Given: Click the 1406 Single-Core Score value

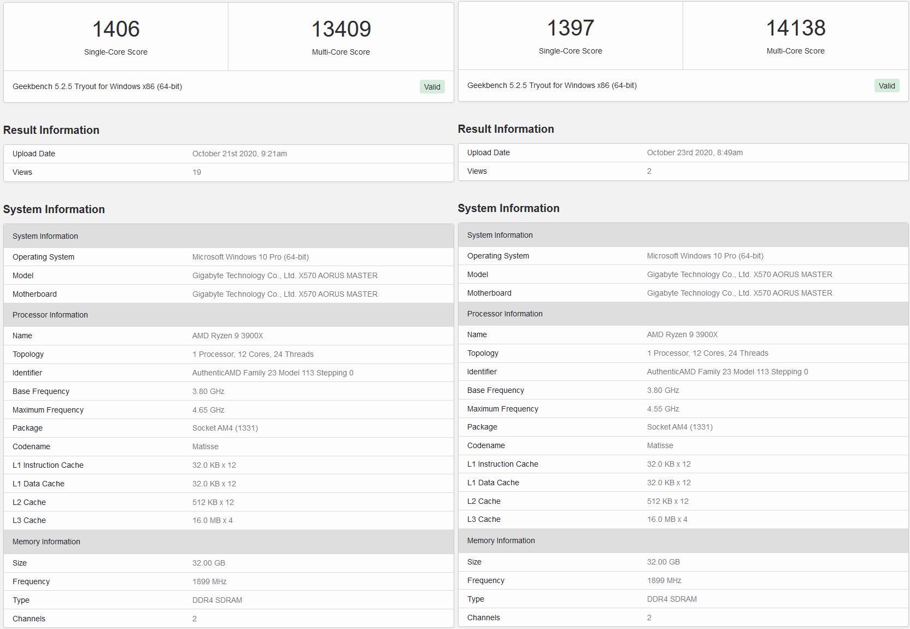Looking at the screenshot, I should pyautogui.click(x=116, y=29).
